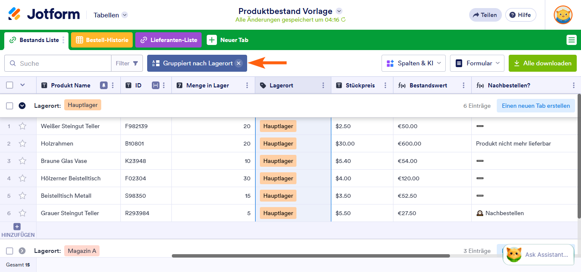Click the Teilen share button
The height and width of the screenshot is (272, 581).
pos(485,15)
